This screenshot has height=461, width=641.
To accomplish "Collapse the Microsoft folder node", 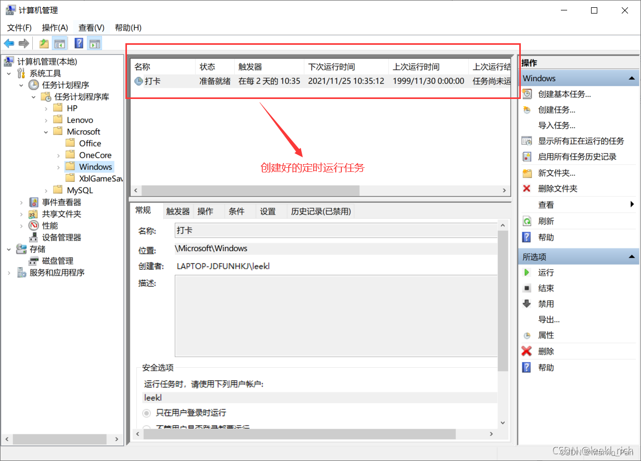I will (x=46, y=132).
